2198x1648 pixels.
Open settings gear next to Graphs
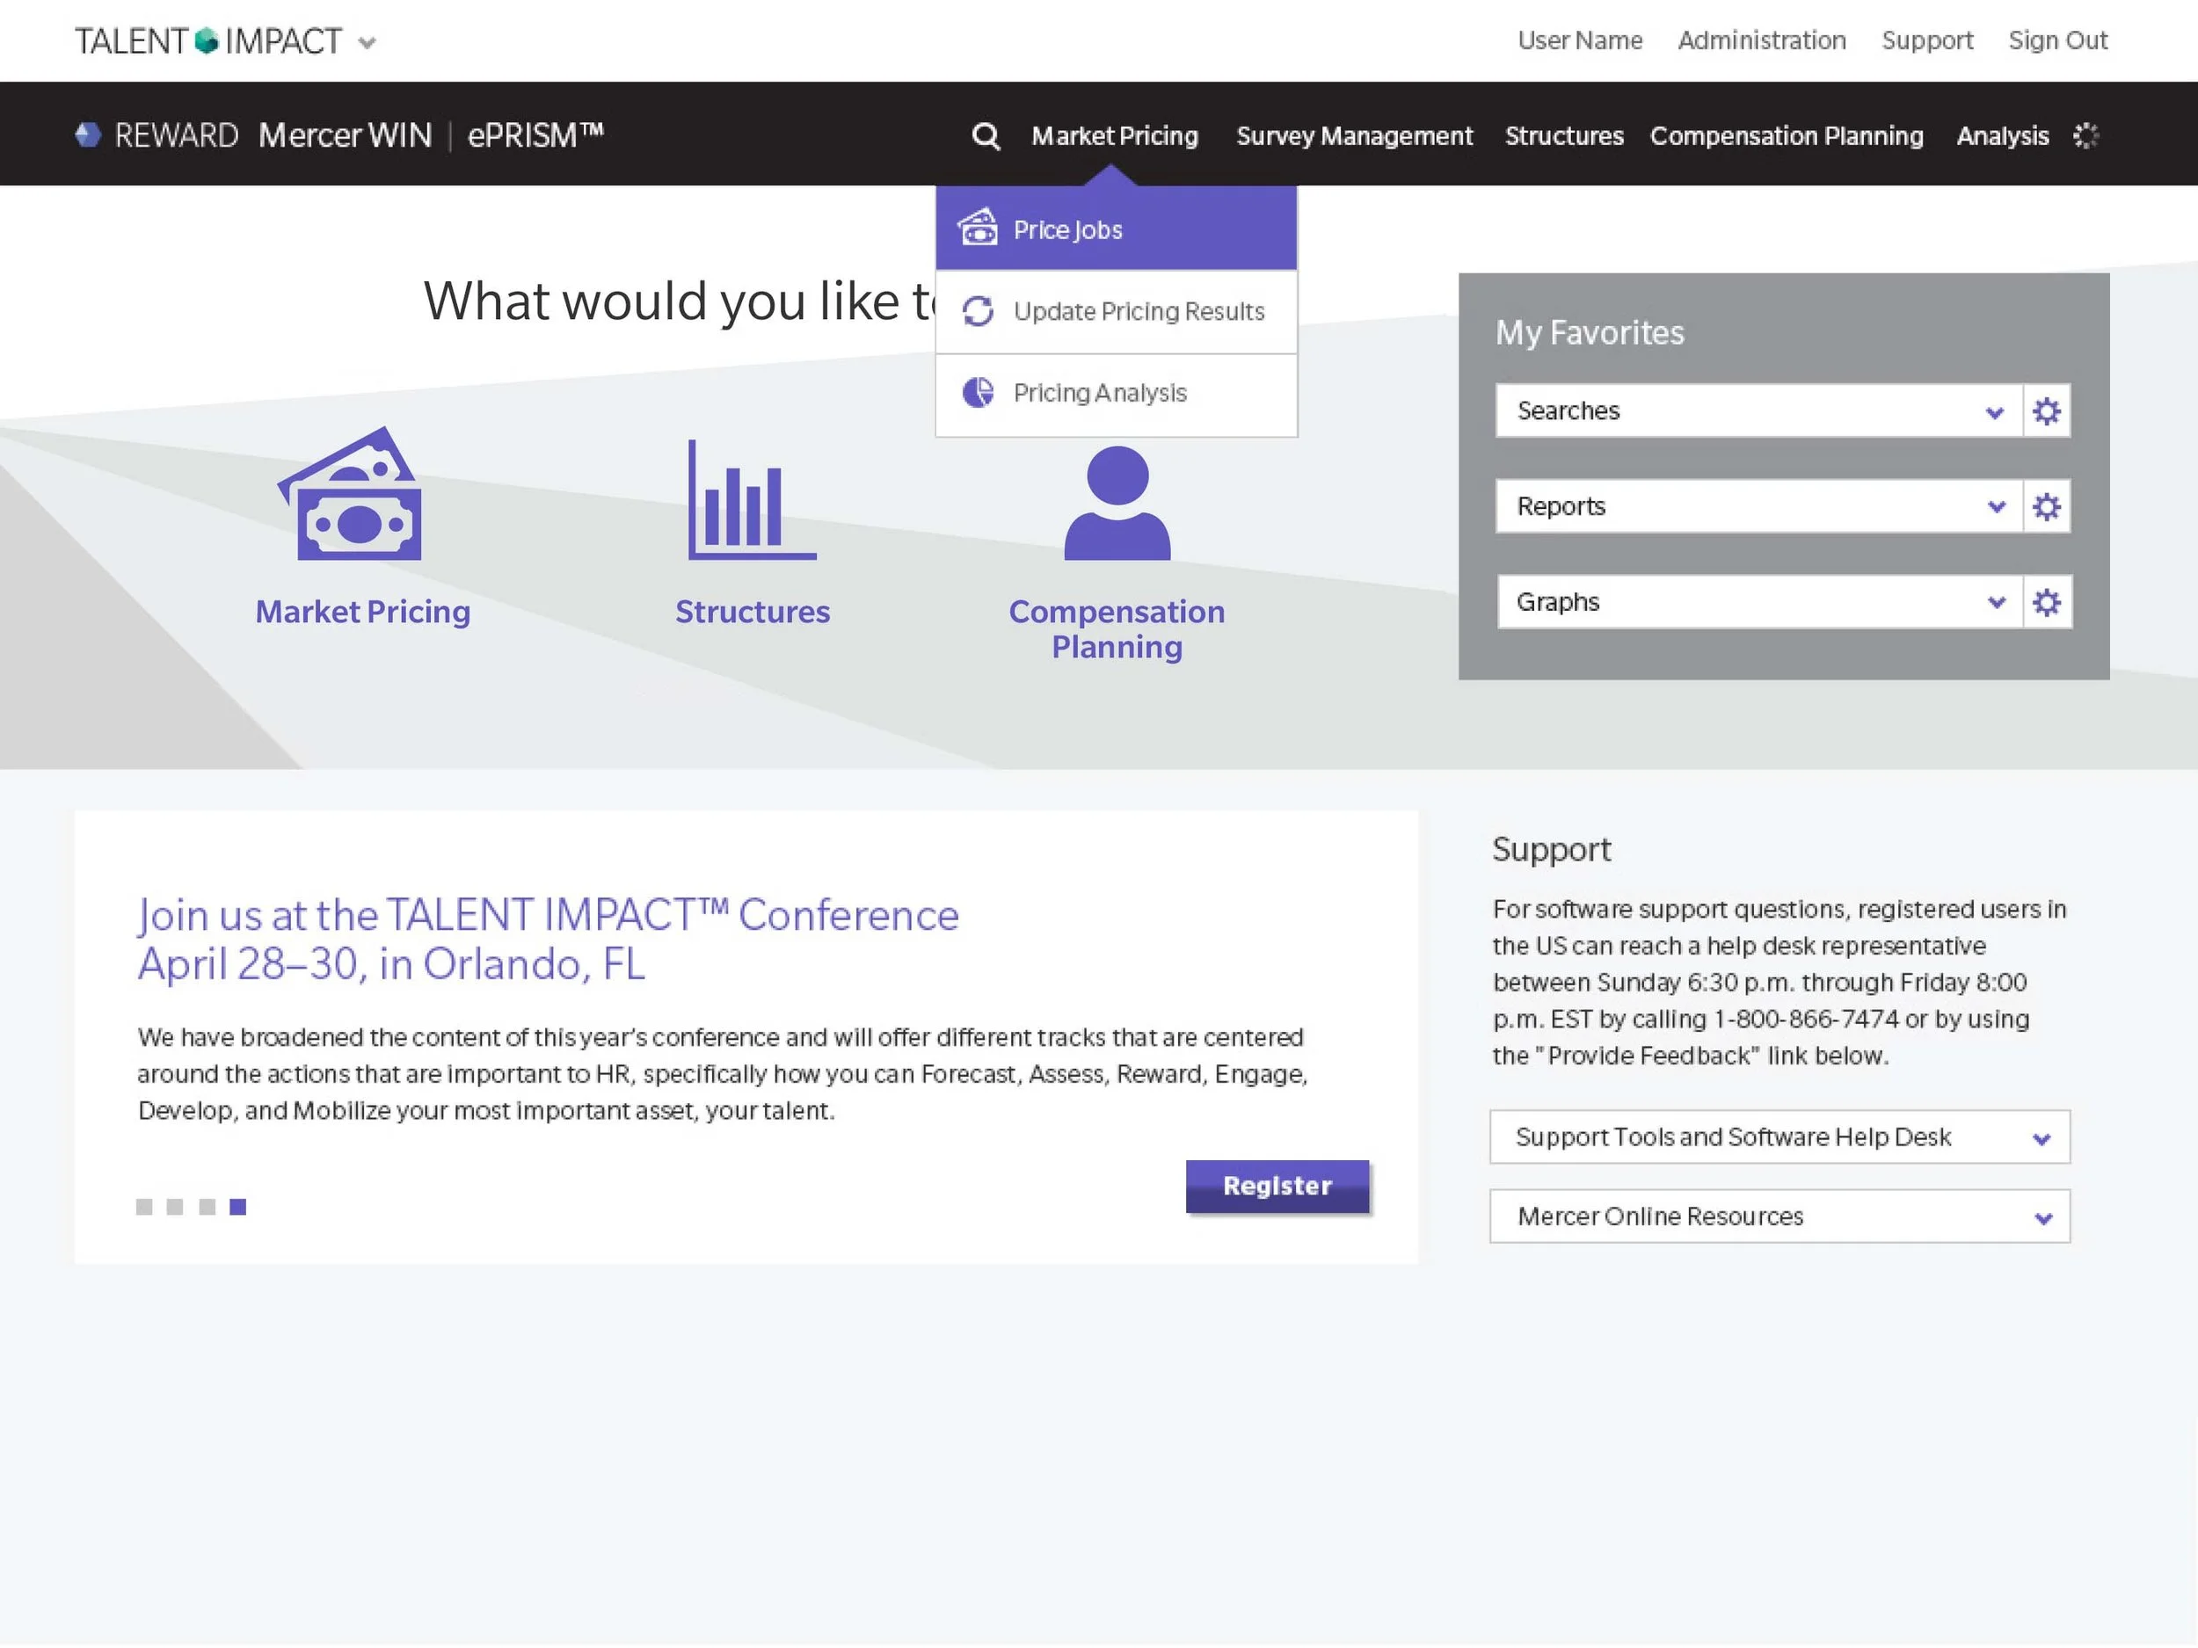pyautogui.click(x=2046, y=602)
